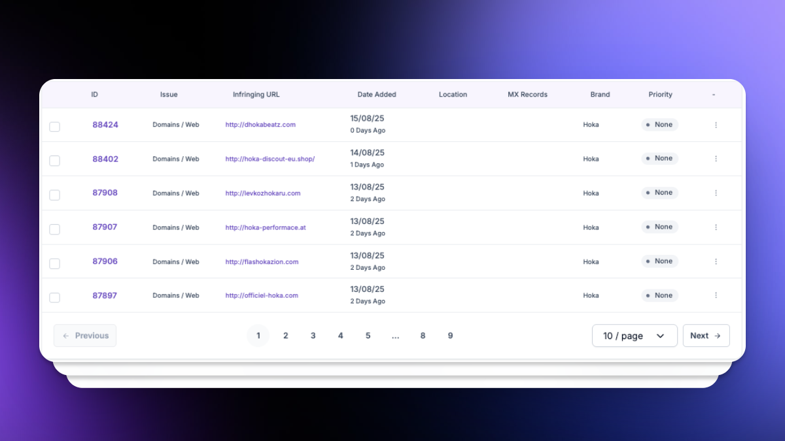Check the box next to ID 87906

point(55,263)
